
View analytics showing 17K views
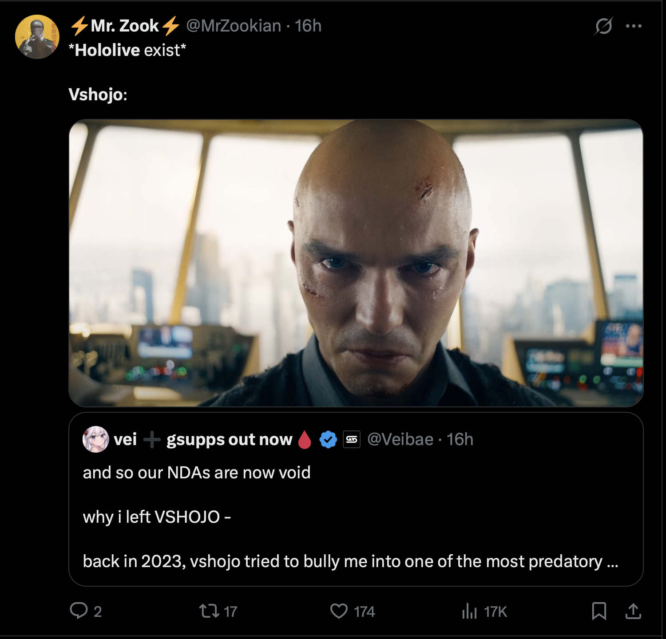point(469,611)
